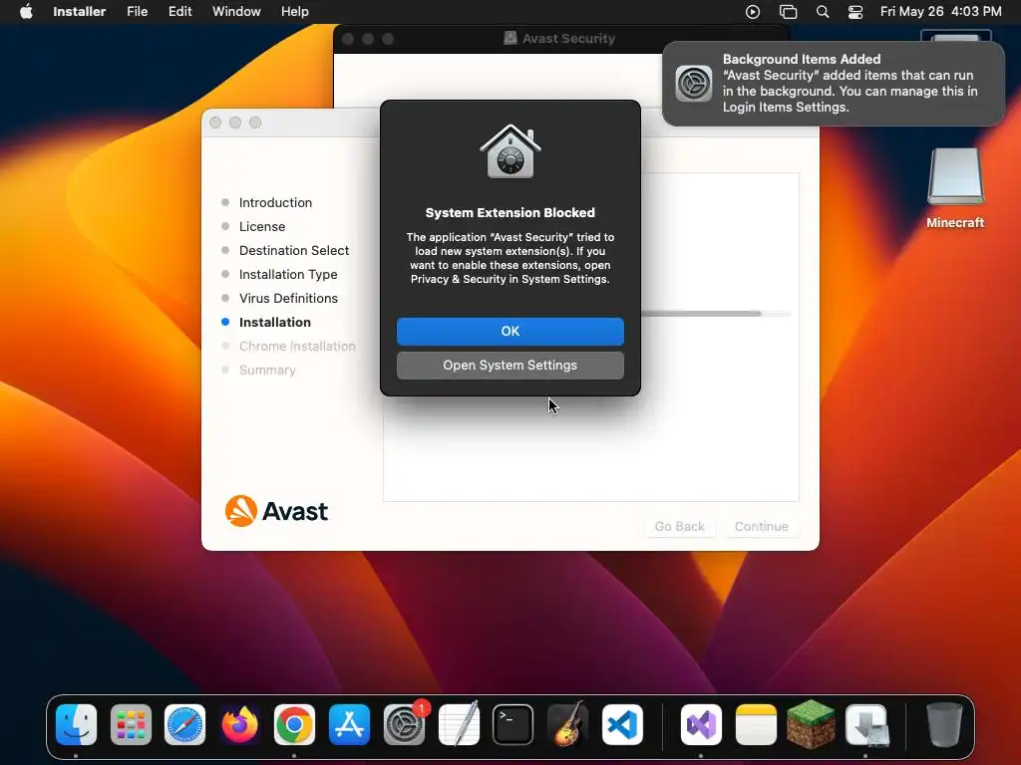Open the Edit menu
The width and height of the screenshot is (1021, 765).
179,12
